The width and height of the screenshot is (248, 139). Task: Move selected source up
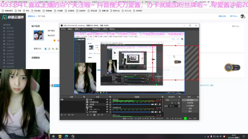[98, 115]
